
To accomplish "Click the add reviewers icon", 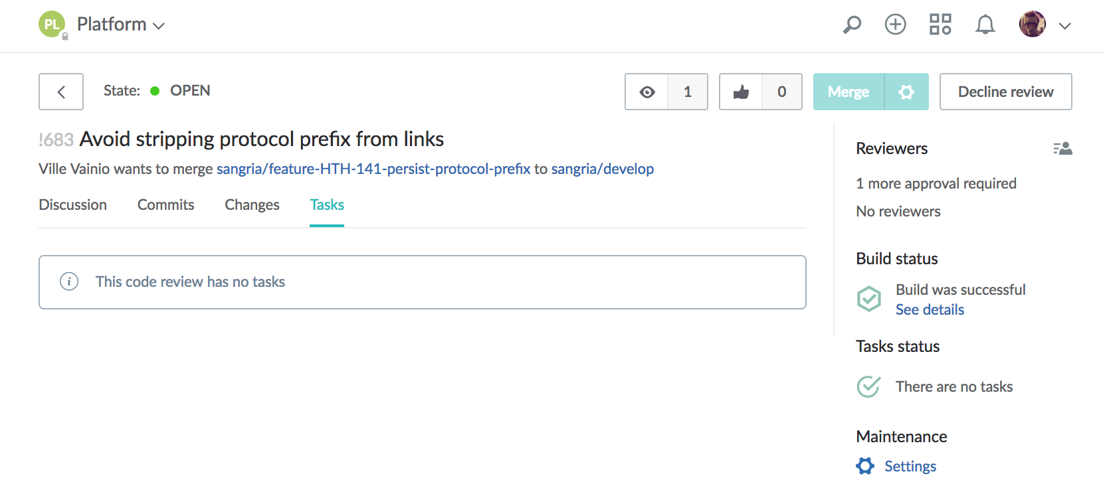I will tap(1062, 148).
